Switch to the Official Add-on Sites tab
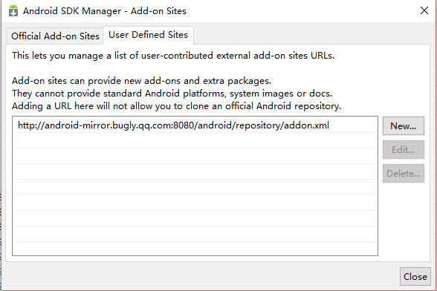 click(x=55, y=36)
